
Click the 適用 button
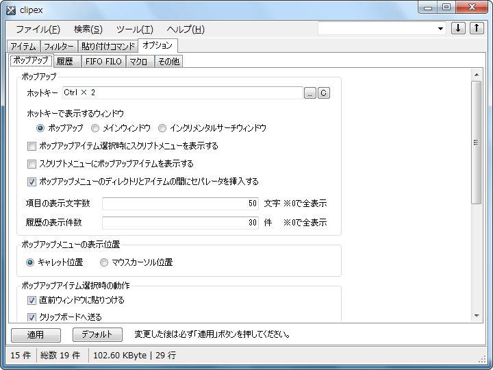(x=36, y=335)
